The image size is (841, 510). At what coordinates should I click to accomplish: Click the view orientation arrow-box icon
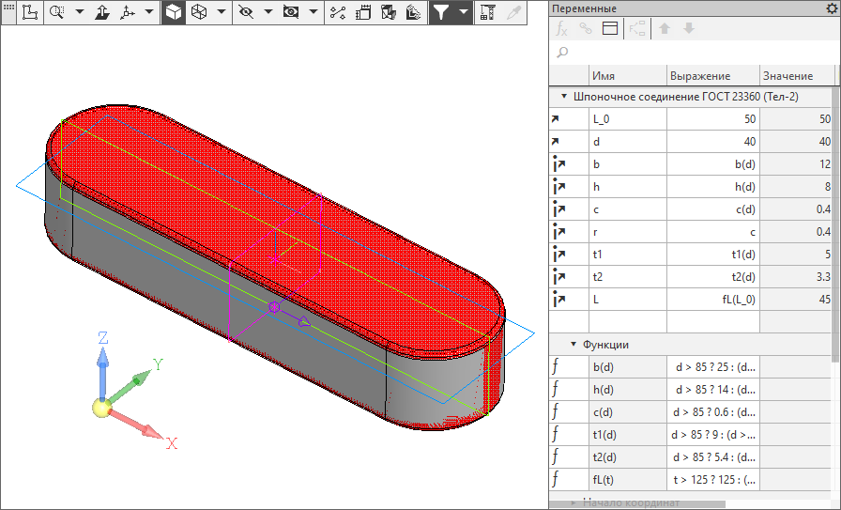tap(103, 12)
